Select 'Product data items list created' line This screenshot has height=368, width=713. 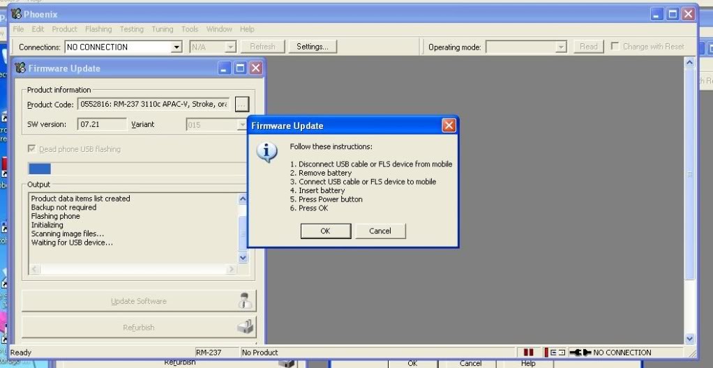(80, 199)
